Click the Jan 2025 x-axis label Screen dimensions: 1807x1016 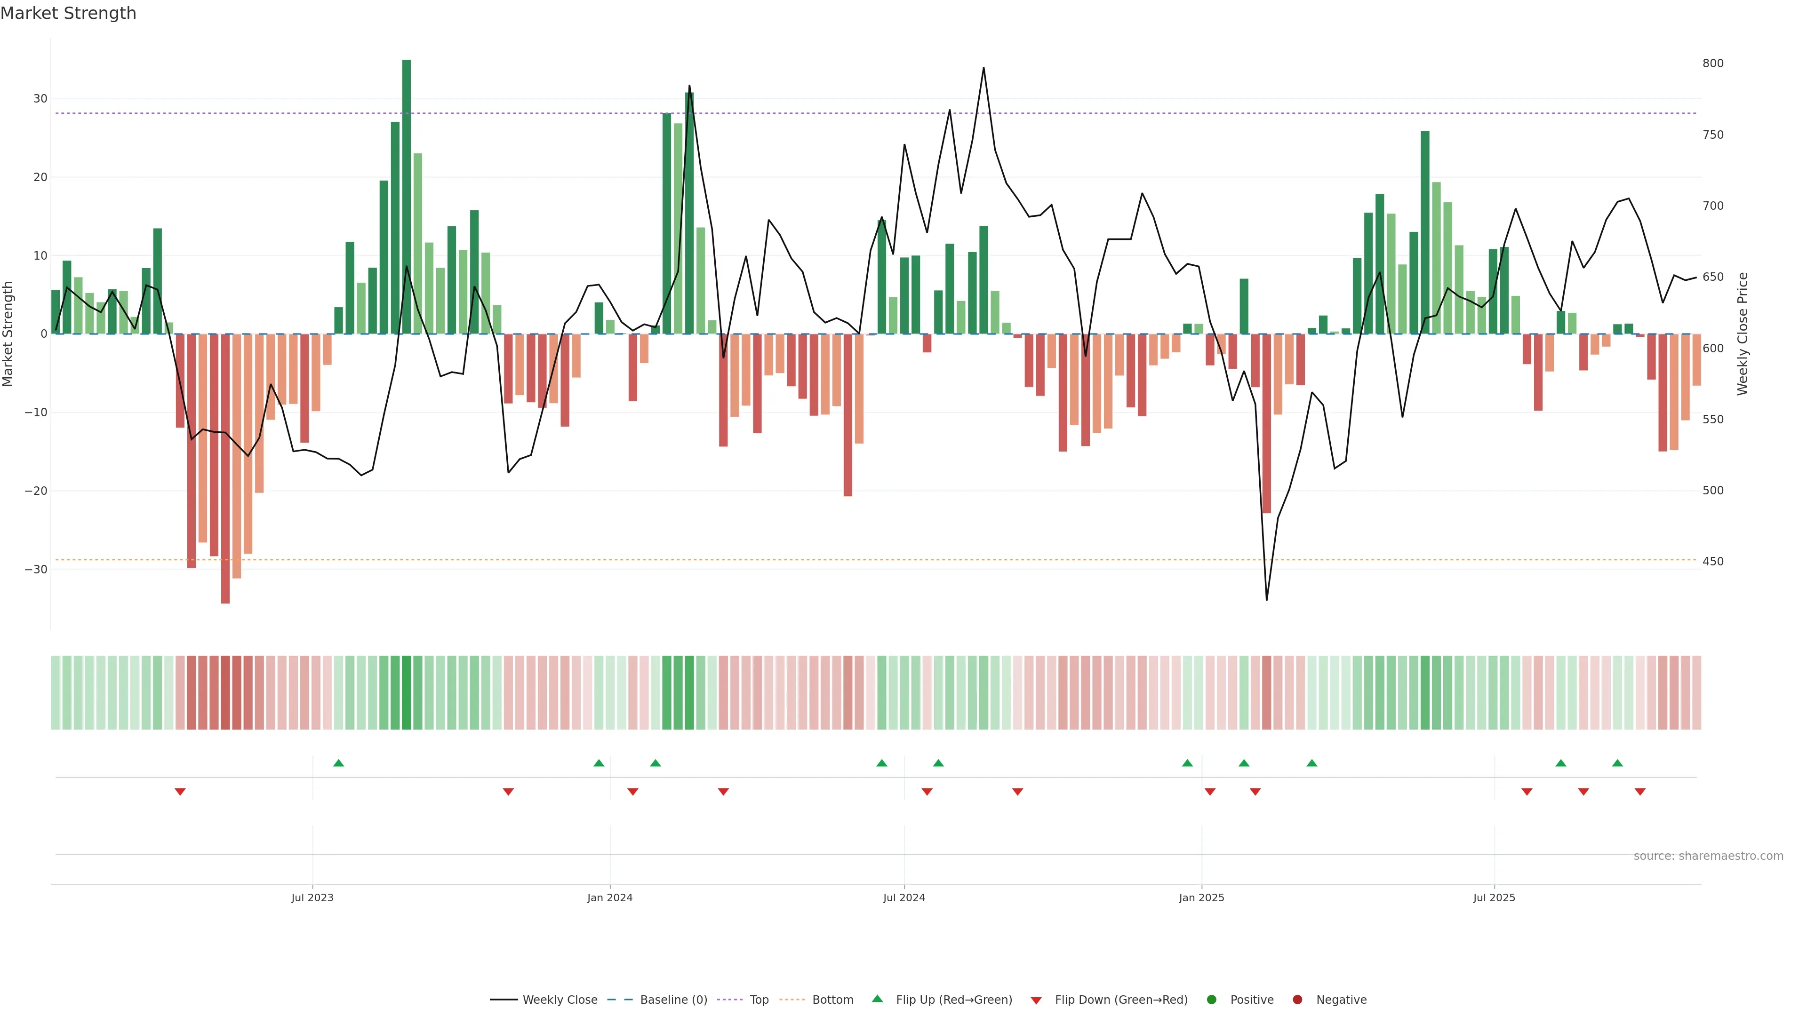click(1201, 897)
